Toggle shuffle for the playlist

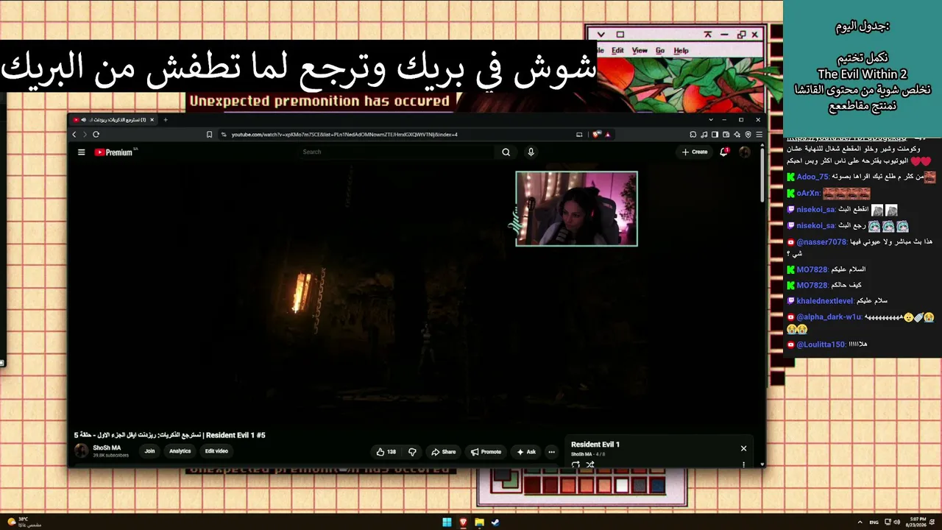click(x=589, y=464)
